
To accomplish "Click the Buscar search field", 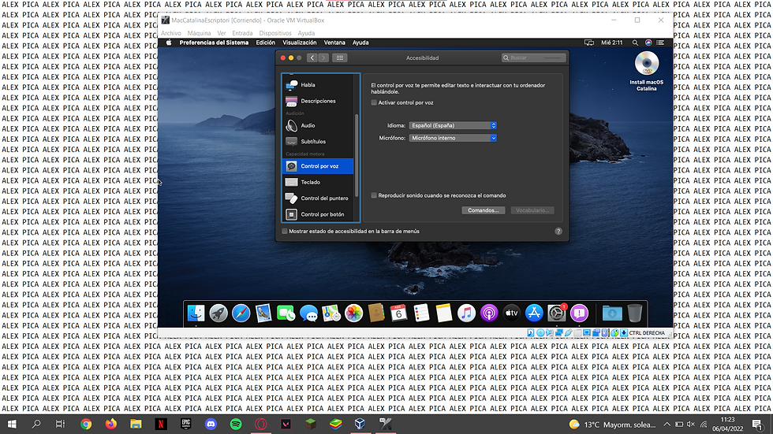I will point(533,57).
